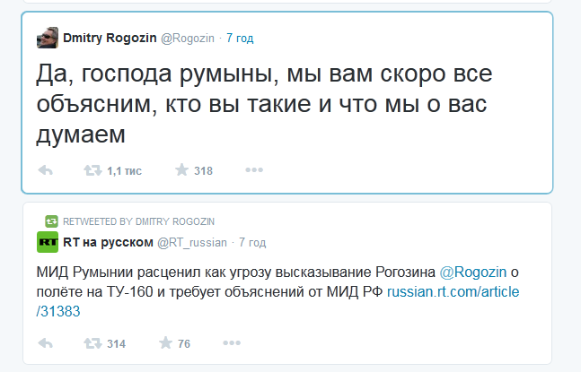Screen dimensions: 581x372
Task: Open Dmitry Rogozin profile name link
Action: coord(110,38)
